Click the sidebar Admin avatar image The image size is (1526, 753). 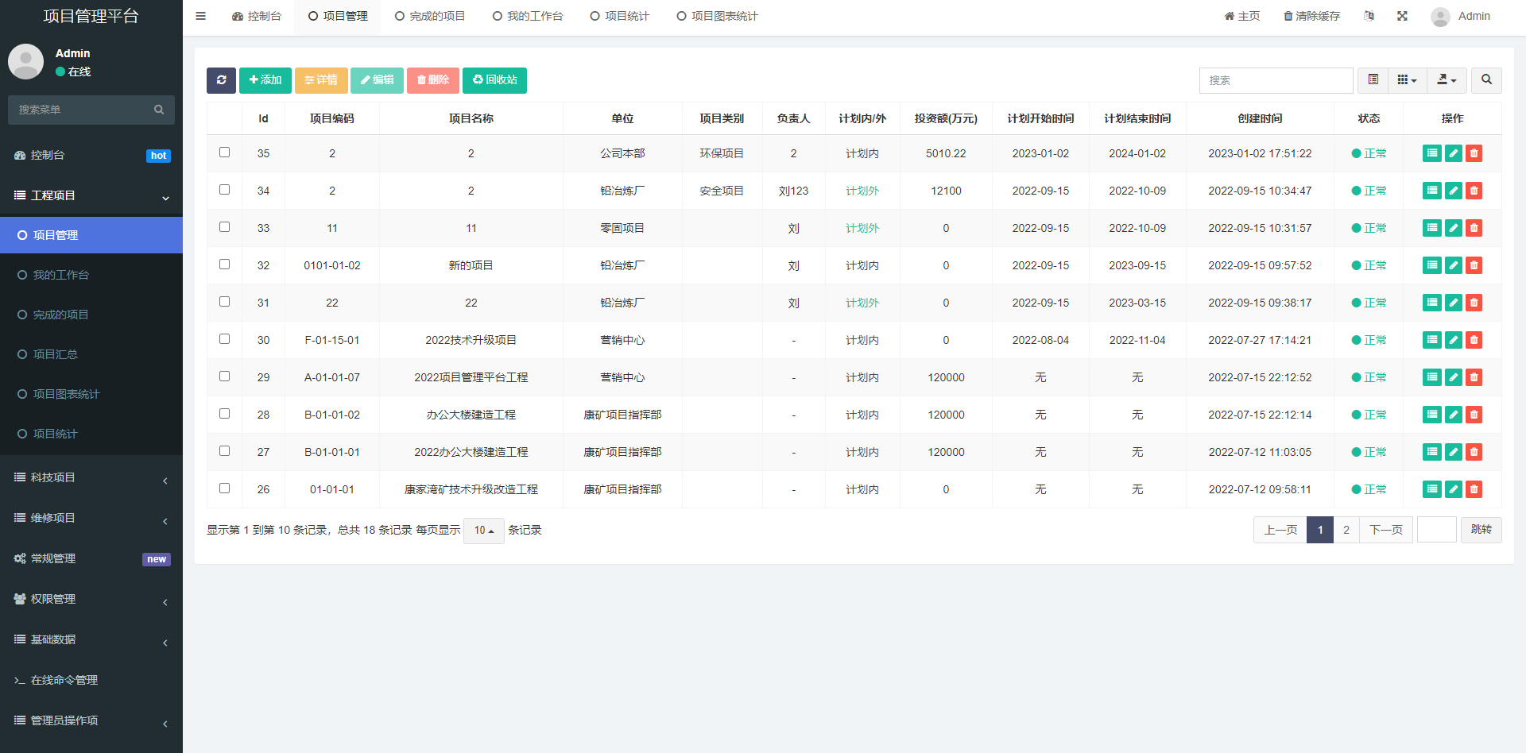25,61
